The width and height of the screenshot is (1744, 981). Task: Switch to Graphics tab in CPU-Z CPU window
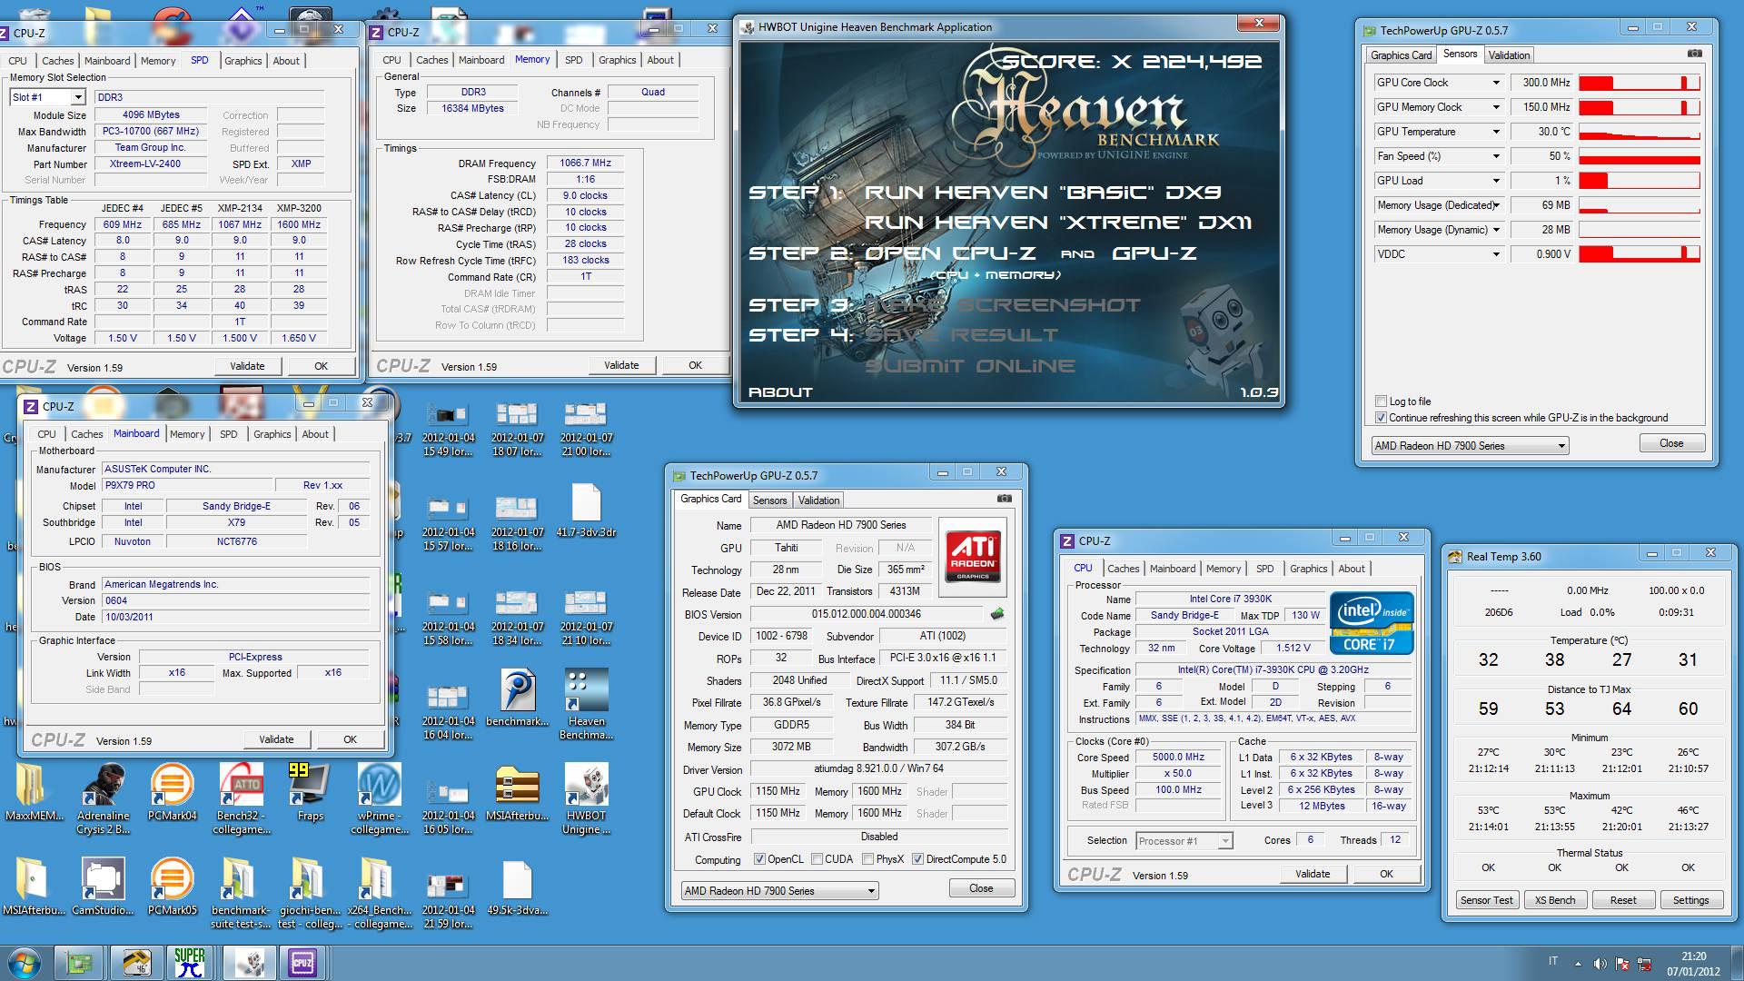pyautogui.click(x=1308, y=569)
